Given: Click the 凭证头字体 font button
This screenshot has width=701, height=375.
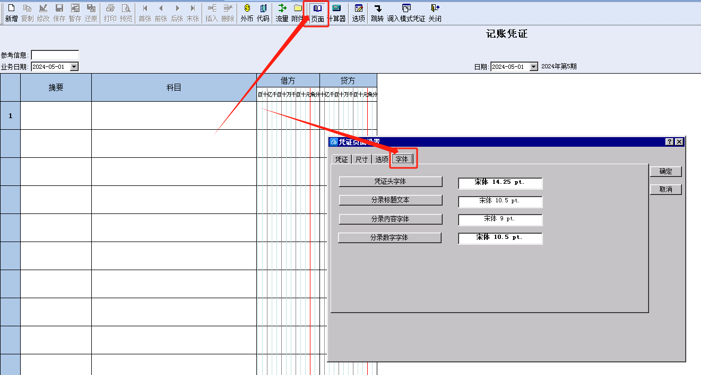Looking at the screenshot, I should pyautogui.click(x=391, y=182).
